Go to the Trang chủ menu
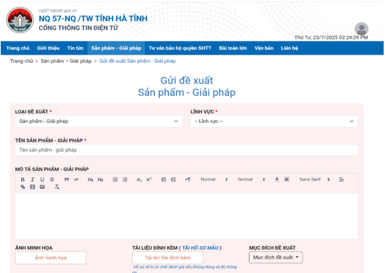The image size is (388, 273). (18, 48)
